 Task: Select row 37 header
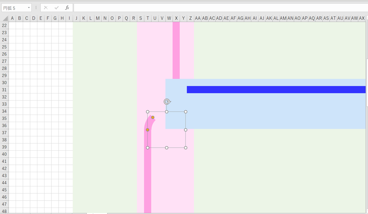[x=4, y=133]
